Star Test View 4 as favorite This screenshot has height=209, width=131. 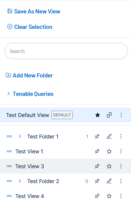109,196
